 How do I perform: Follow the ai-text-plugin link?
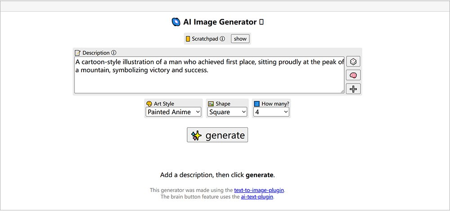[257, 197]
